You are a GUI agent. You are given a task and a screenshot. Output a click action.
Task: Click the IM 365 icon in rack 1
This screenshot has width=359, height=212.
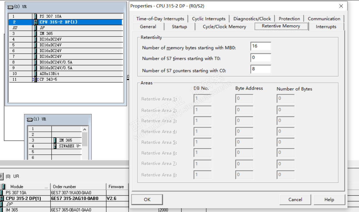pyautogui.click(x=55, y=140)
